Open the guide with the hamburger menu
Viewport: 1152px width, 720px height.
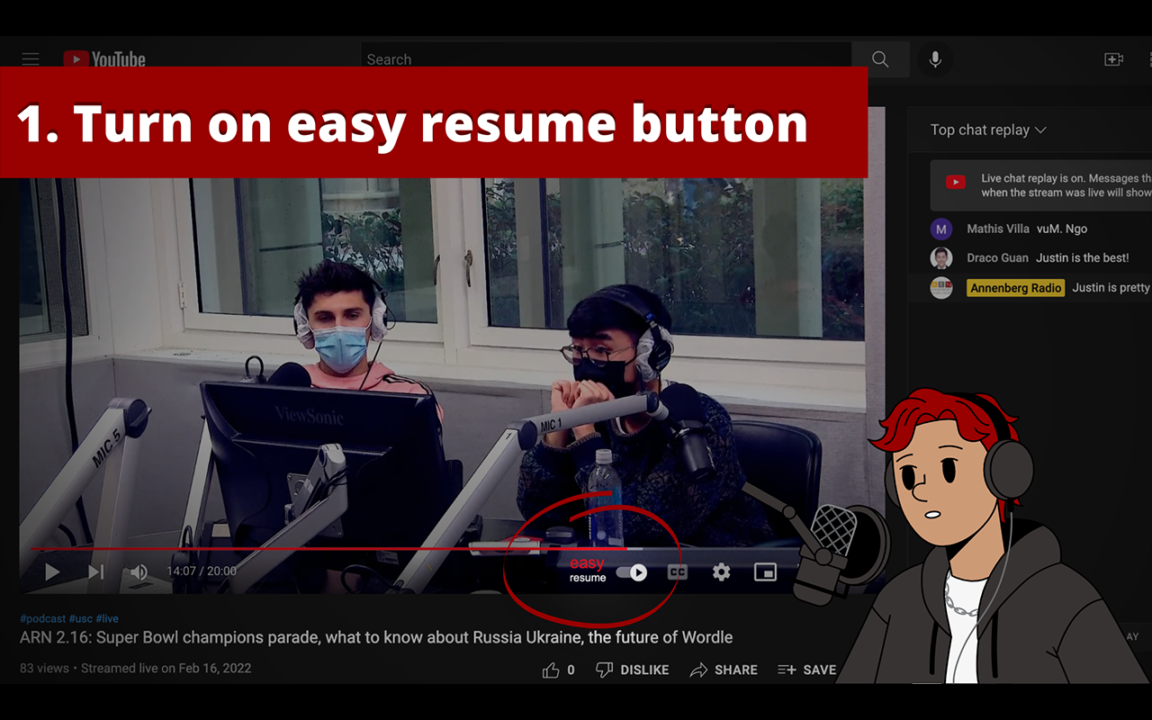(30, 58)
